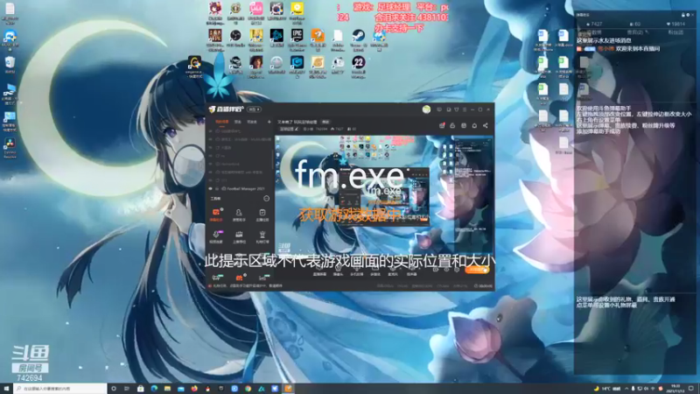Open the dropdown pill beside the streaming app logo
This screenshot has height=394, width=700.
254,109
